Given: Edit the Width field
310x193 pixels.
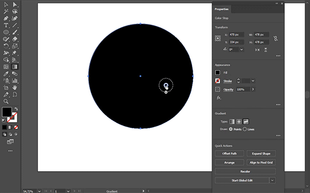Looking at the screenshot, I should [x=261, y=35].
